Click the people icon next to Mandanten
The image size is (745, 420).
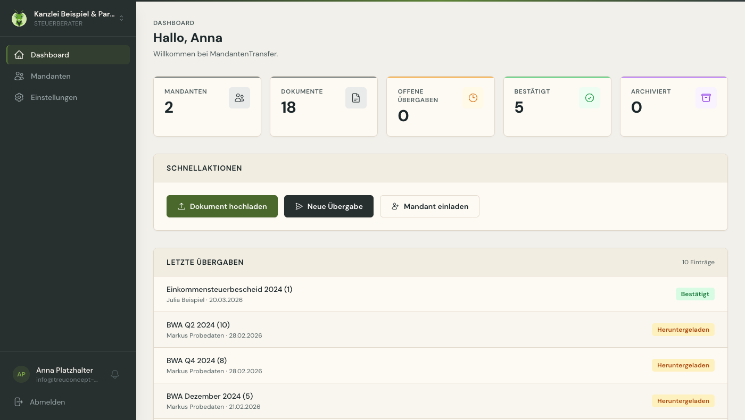(19, 76)
